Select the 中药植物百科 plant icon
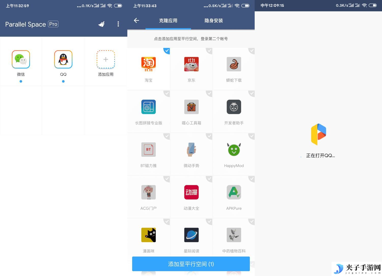 (234, 235)
